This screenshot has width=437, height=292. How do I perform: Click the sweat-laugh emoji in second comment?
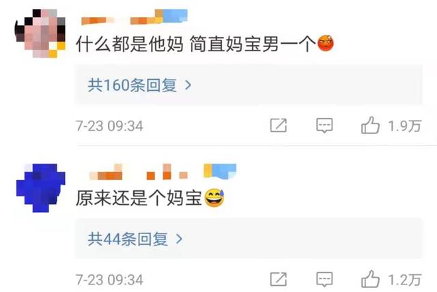click(x=214, y=198)
